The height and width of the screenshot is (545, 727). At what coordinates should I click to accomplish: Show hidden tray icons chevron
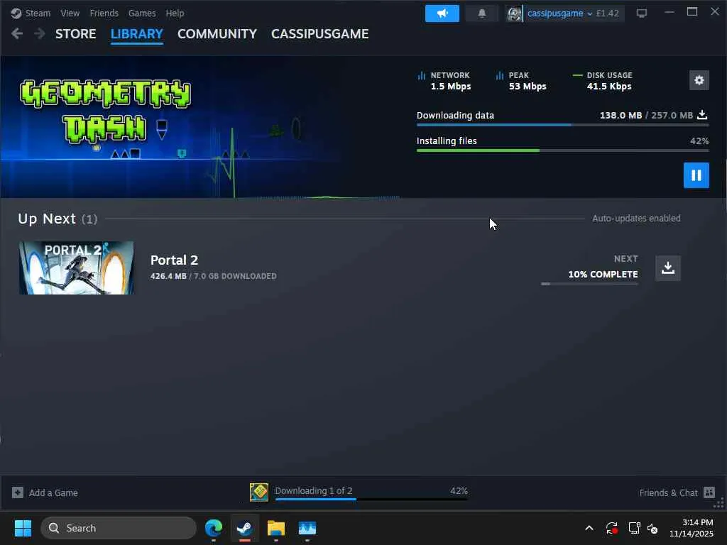(x=589, y=528)
